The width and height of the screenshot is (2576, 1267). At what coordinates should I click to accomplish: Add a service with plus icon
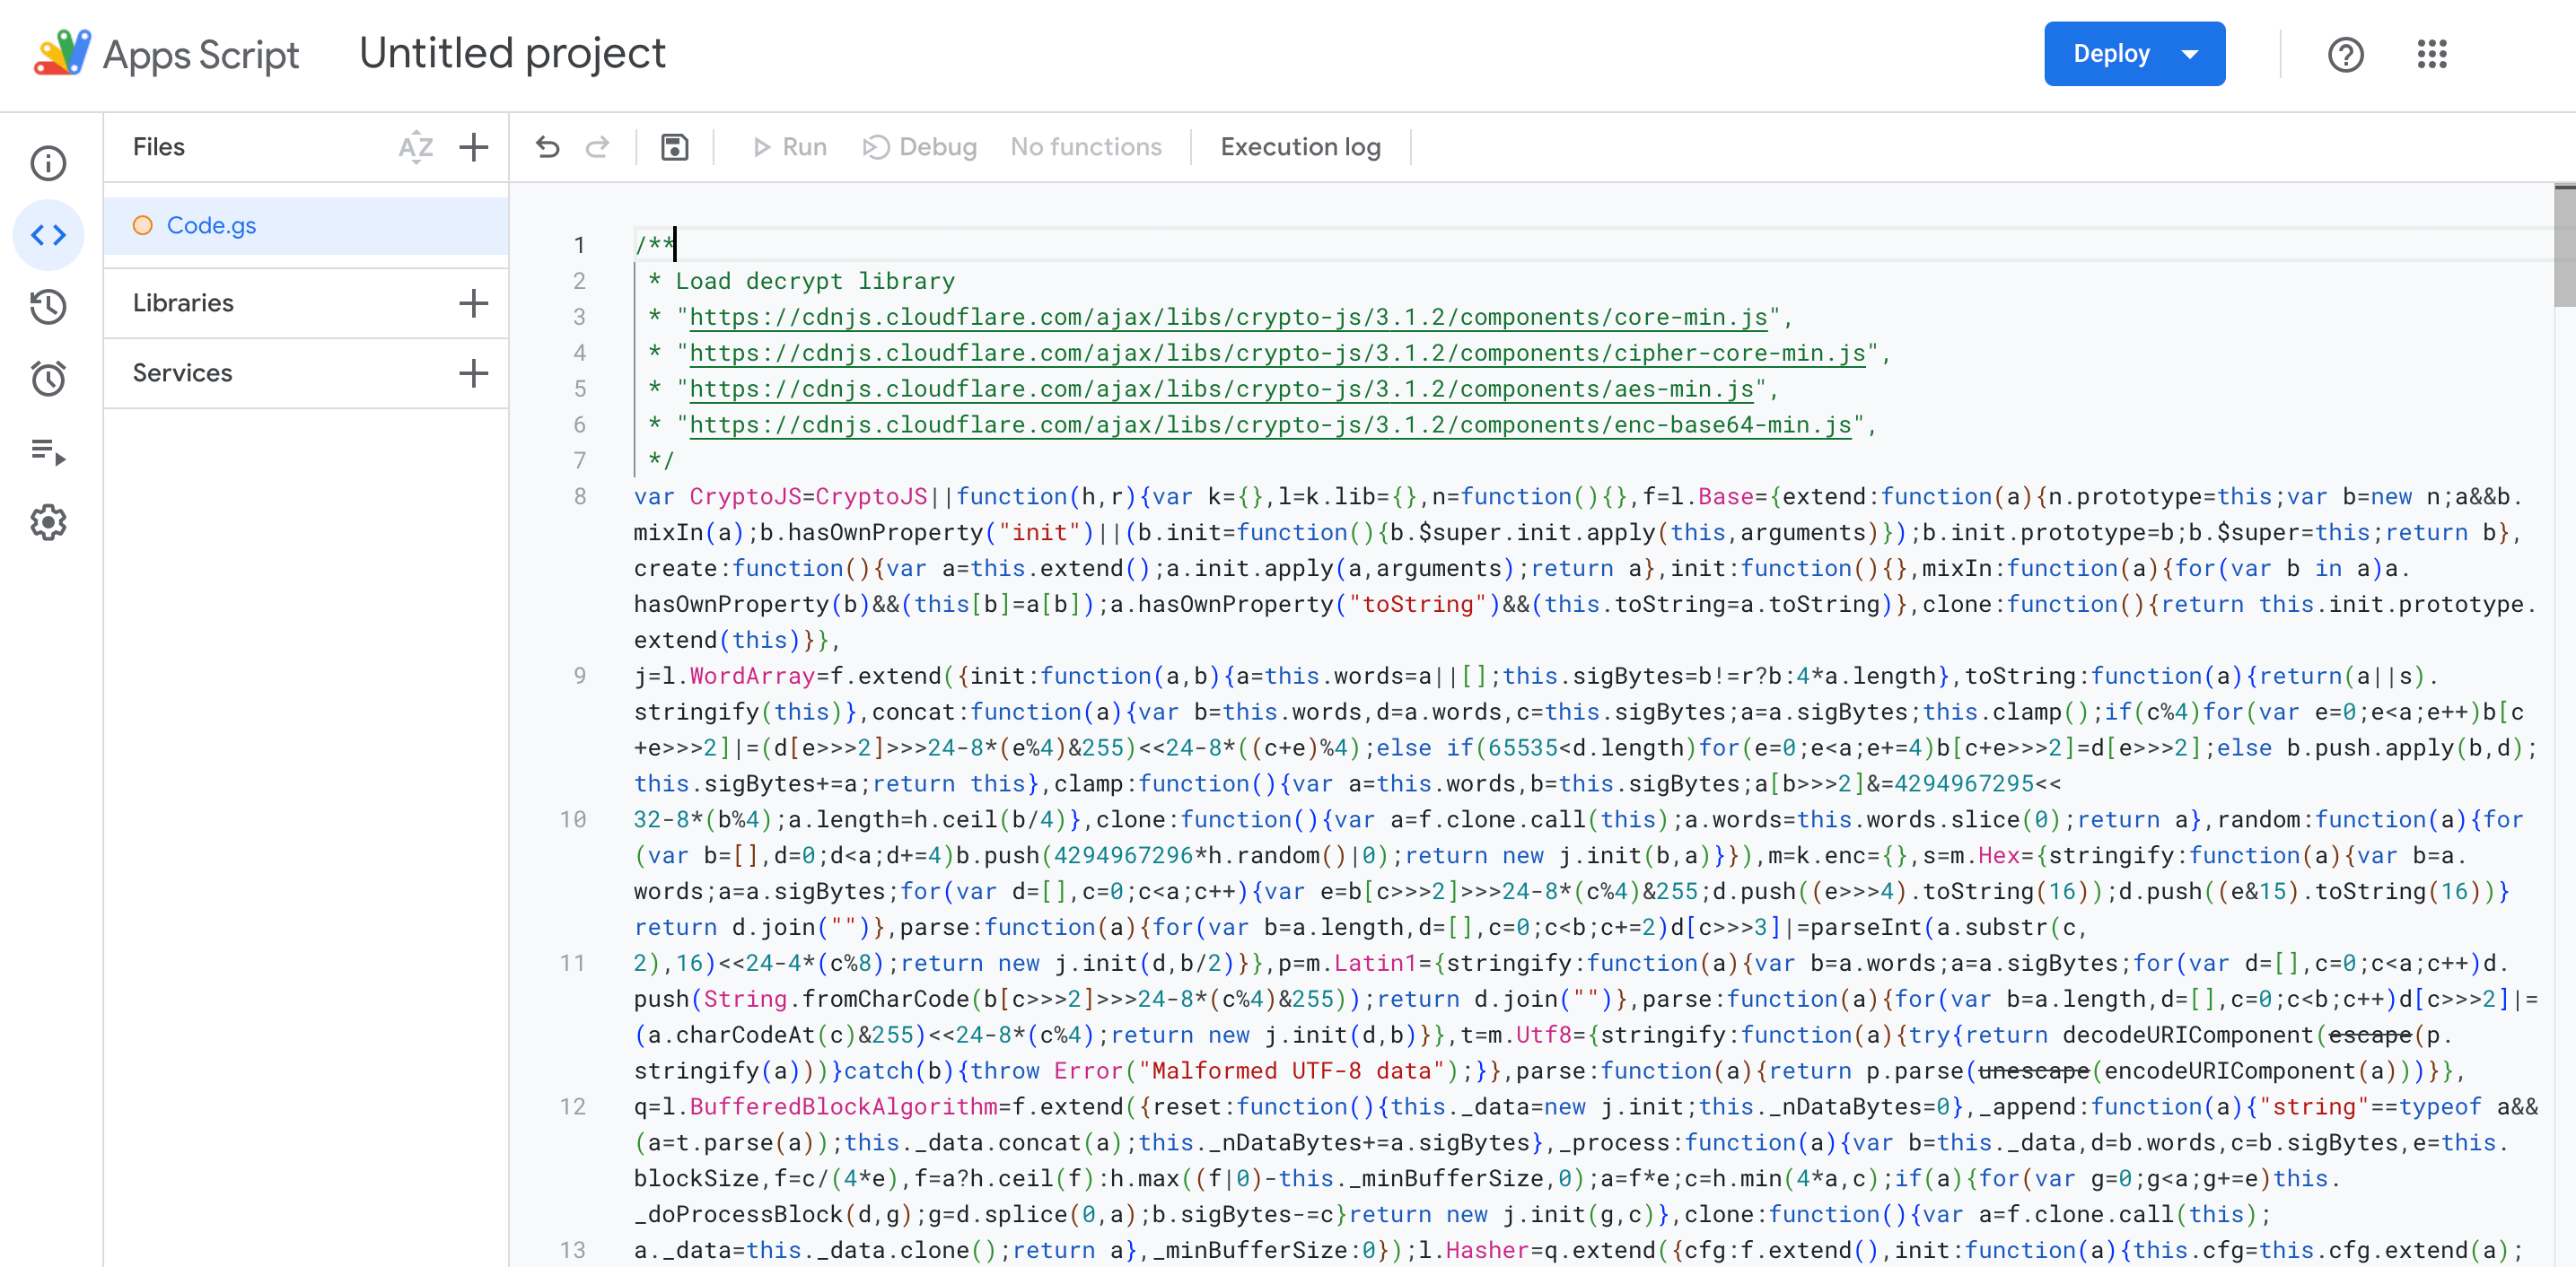[x=474, y=373]
